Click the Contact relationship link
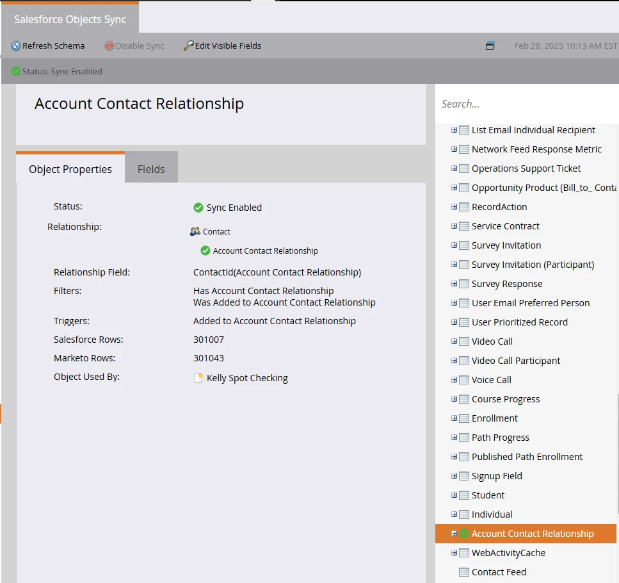Image resolution: width=619 pixels, height=583 pixels. [216, 231]
